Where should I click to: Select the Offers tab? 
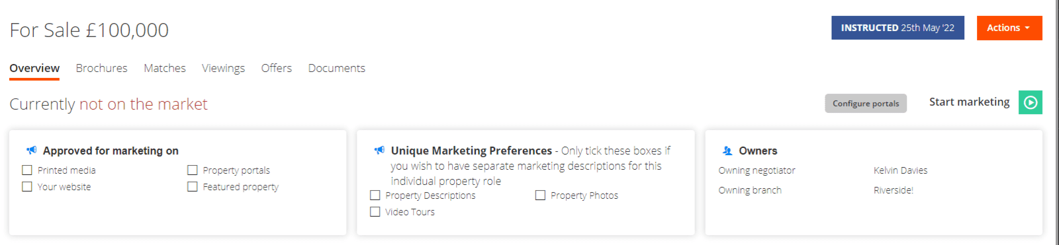click(277, 68)
